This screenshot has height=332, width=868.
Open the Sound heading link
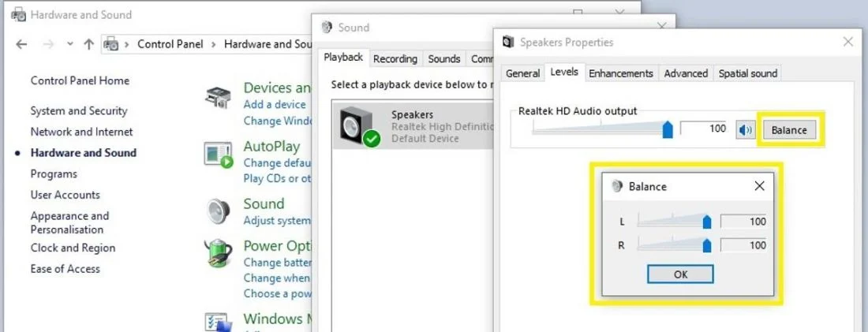coord(264,203)
